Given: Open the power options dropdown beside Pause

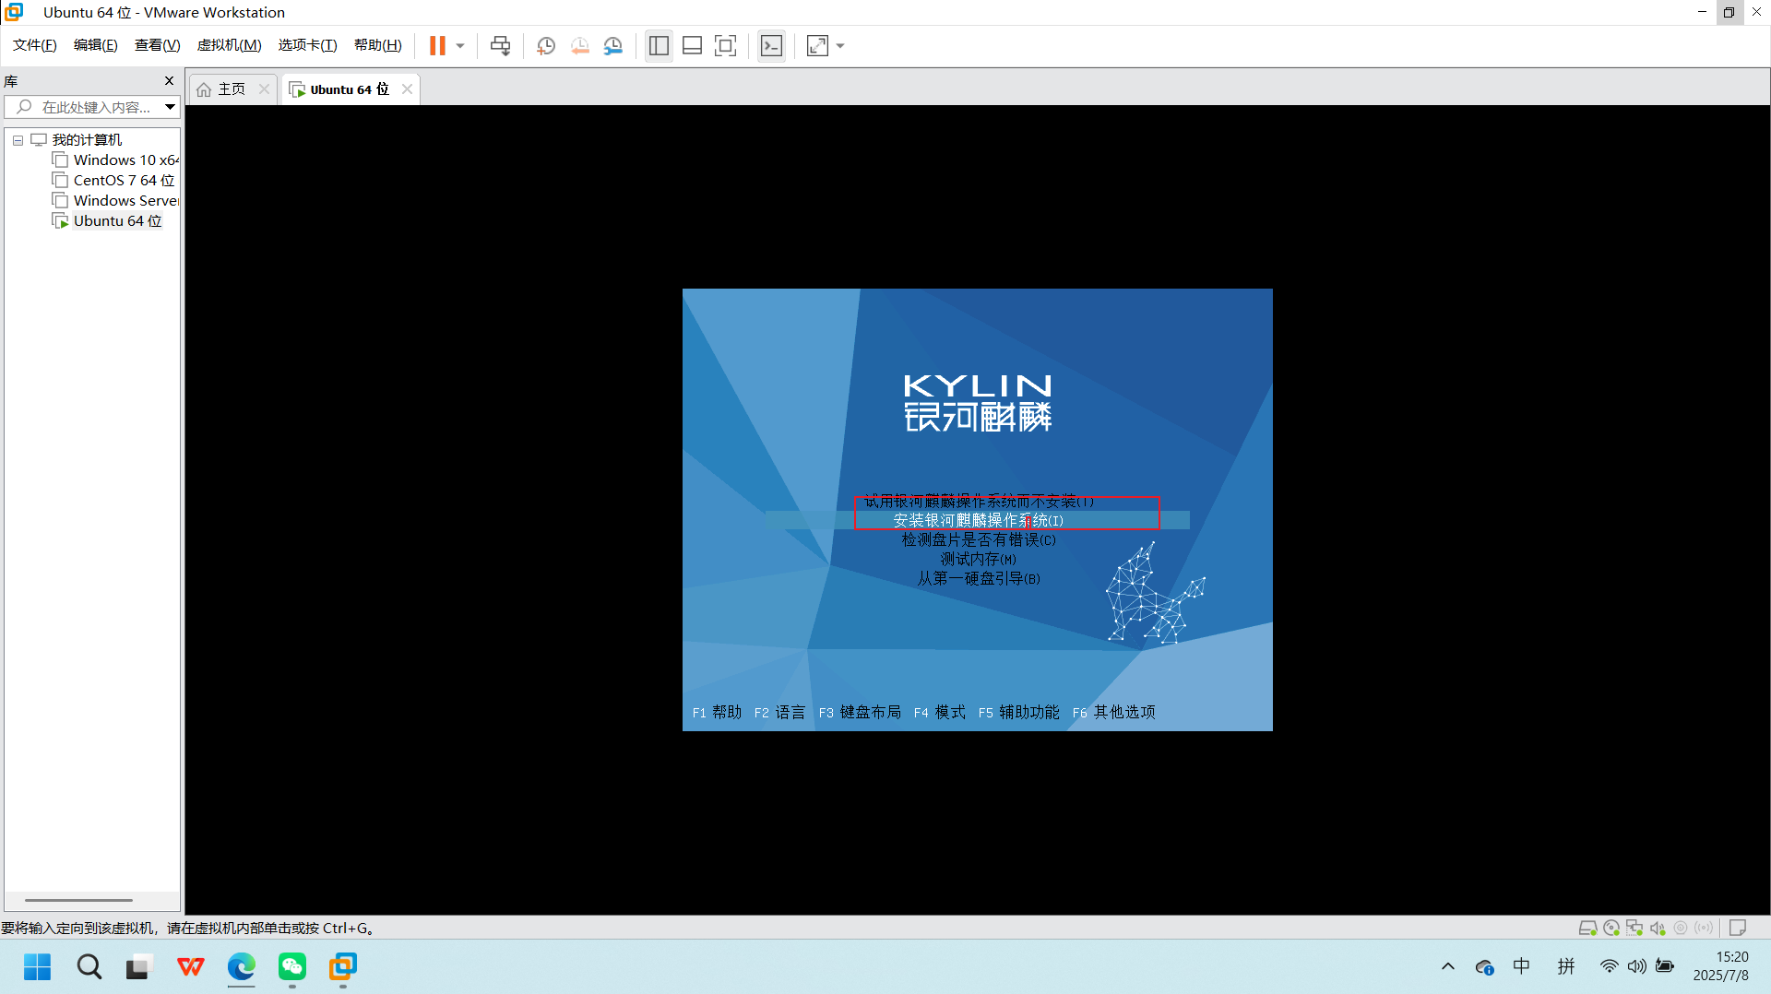Looking at the screenshot, I should coord(459,45).
